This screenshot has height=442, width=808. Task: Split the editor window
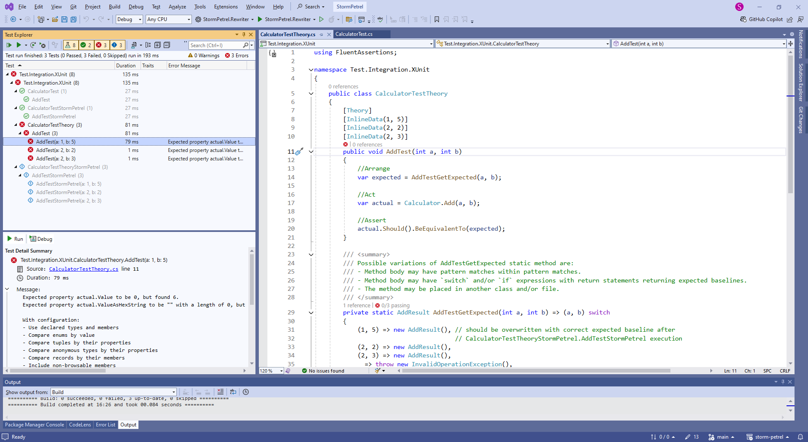(x=791, y=43)
